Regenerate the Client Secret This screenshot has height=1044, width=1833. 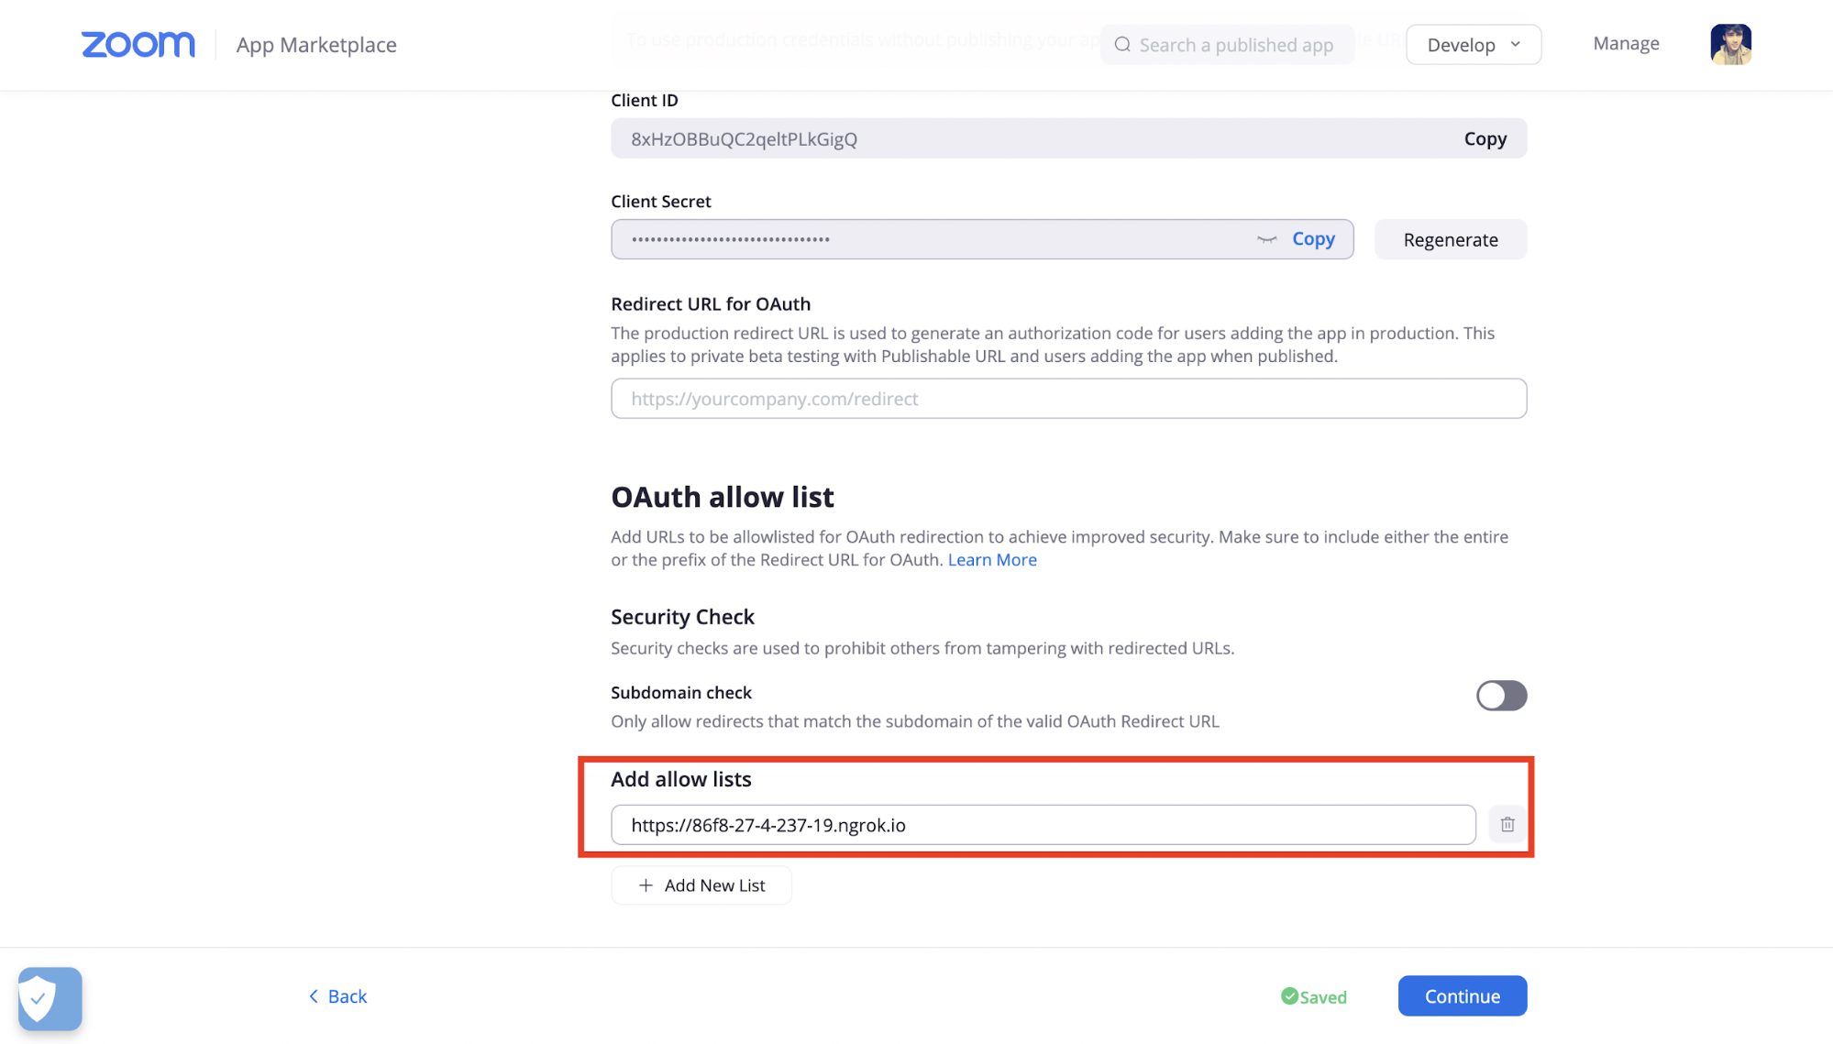pos(1450,238)
